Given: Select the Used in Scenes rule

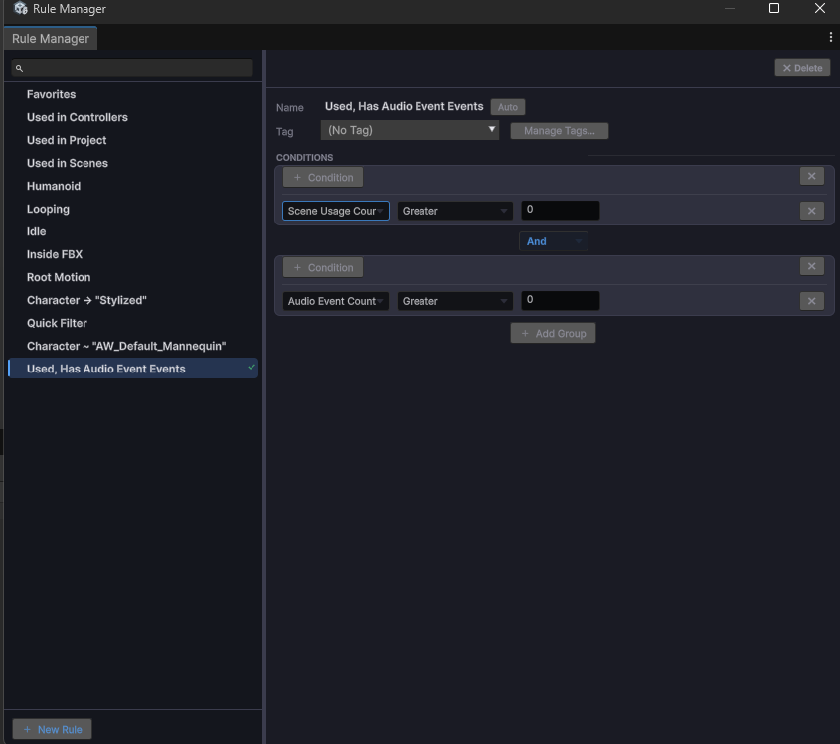Looking at the screenshot, I should click(x=133, y=163).
